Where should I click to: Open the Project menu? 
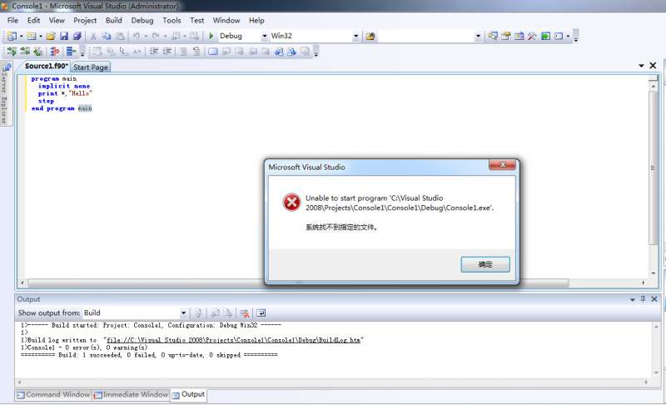(x=85, y=20)
